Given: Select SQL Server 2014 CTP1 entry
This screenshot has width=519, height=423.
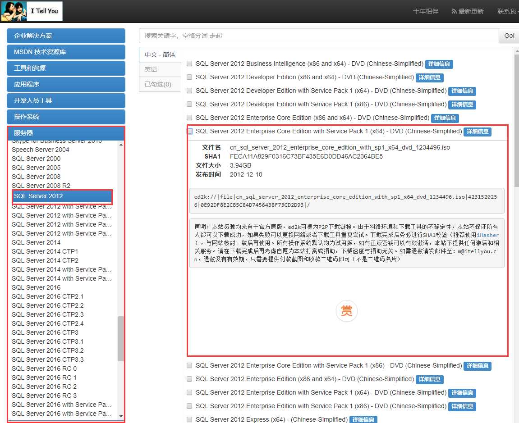Looking at the screenshot, I should [x=45, y=251].
